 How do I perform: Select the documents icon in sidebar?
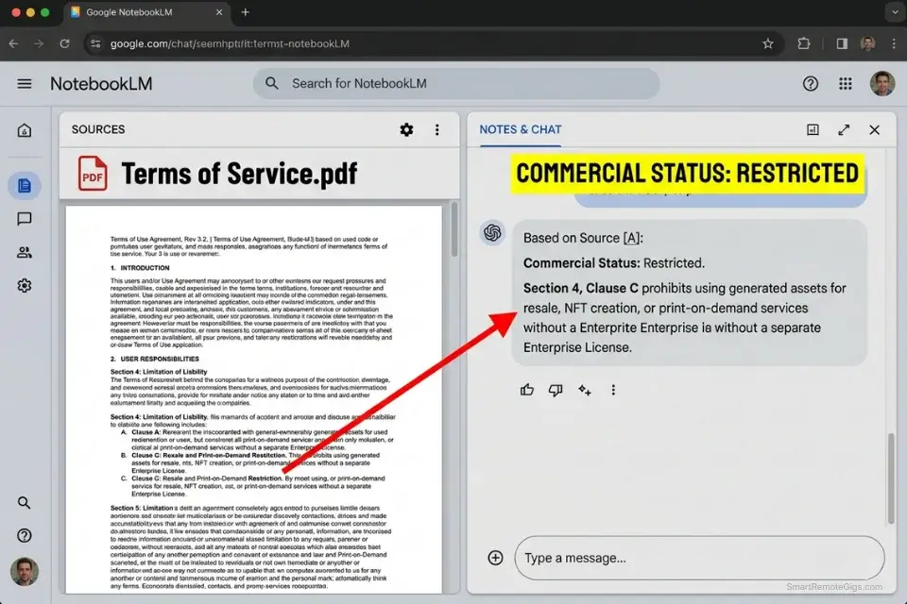pos(25,186)
